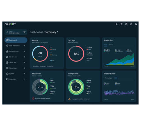Viewport: 146px width, 126px height.
Task: Click the Info alerts legend entry
Action: coord(52,60)
